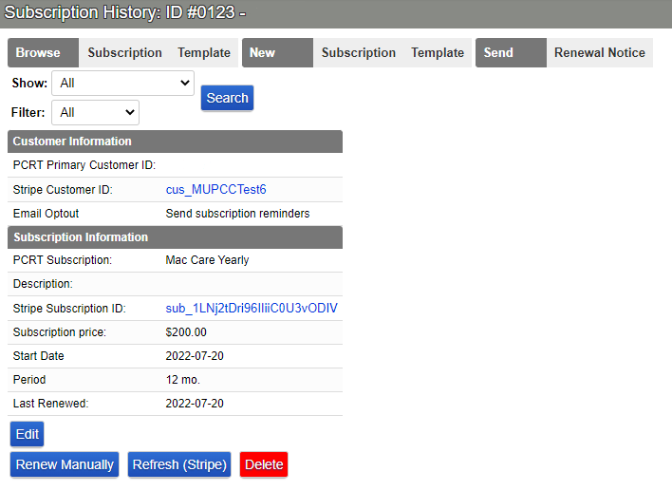The image size is (672, 491).
Task: Click the Browse group label
Action: (38, 53)
